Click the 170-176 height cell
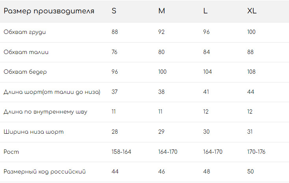 pos(257,152)
